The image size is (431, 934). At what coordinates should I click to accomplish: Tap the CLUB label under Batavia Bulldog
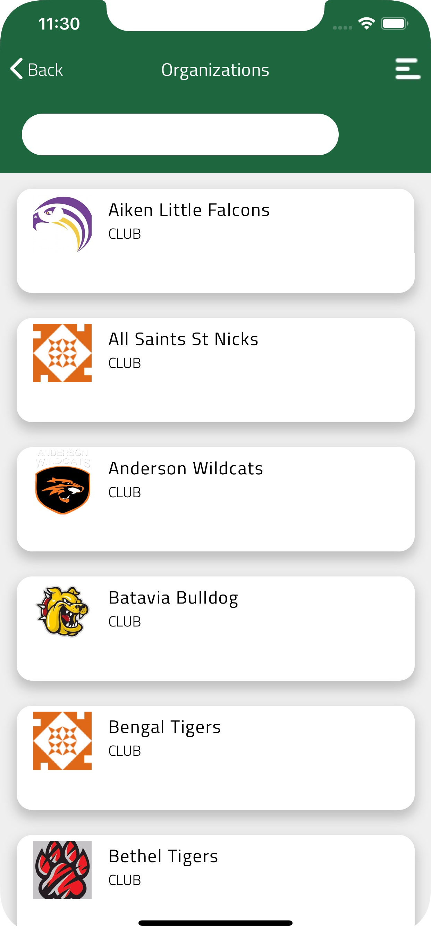coord(125,622)
